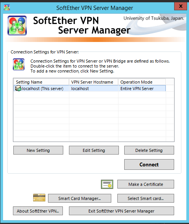Click the Make a Certificate button
This screenshot has height=224, width=189.
[x=146, y=184]
